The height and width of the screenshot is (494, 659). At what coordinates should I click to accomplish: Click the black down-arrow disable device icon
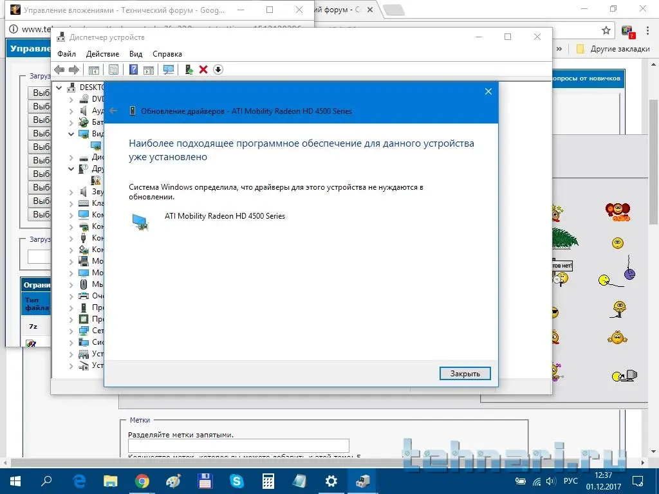coord(218,69)
